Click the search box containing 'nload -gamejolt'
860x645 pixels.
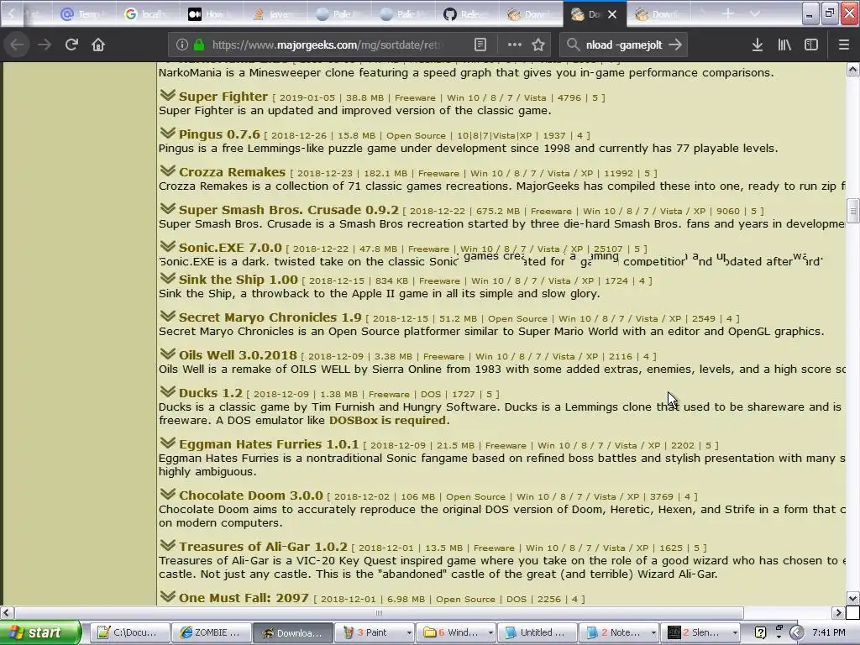tap(624, 45)
